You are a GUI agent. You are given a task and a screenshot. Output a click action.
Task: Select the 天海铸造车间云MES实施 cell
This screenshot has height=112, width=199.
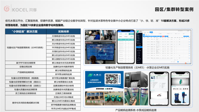pyautogui.click(x=64, y=36)
